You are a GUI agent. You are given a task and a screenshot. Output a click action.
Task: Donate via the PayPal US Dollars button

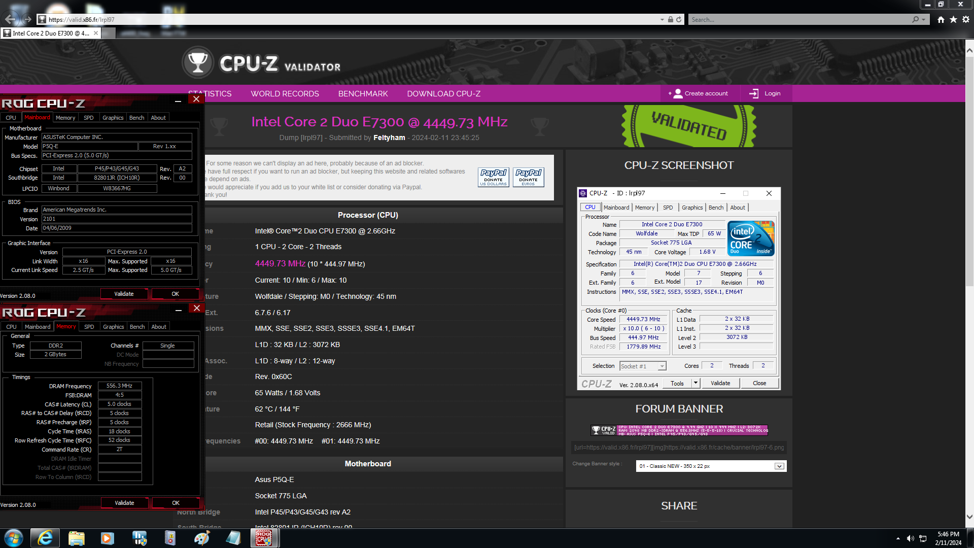[x=493, y=177]
